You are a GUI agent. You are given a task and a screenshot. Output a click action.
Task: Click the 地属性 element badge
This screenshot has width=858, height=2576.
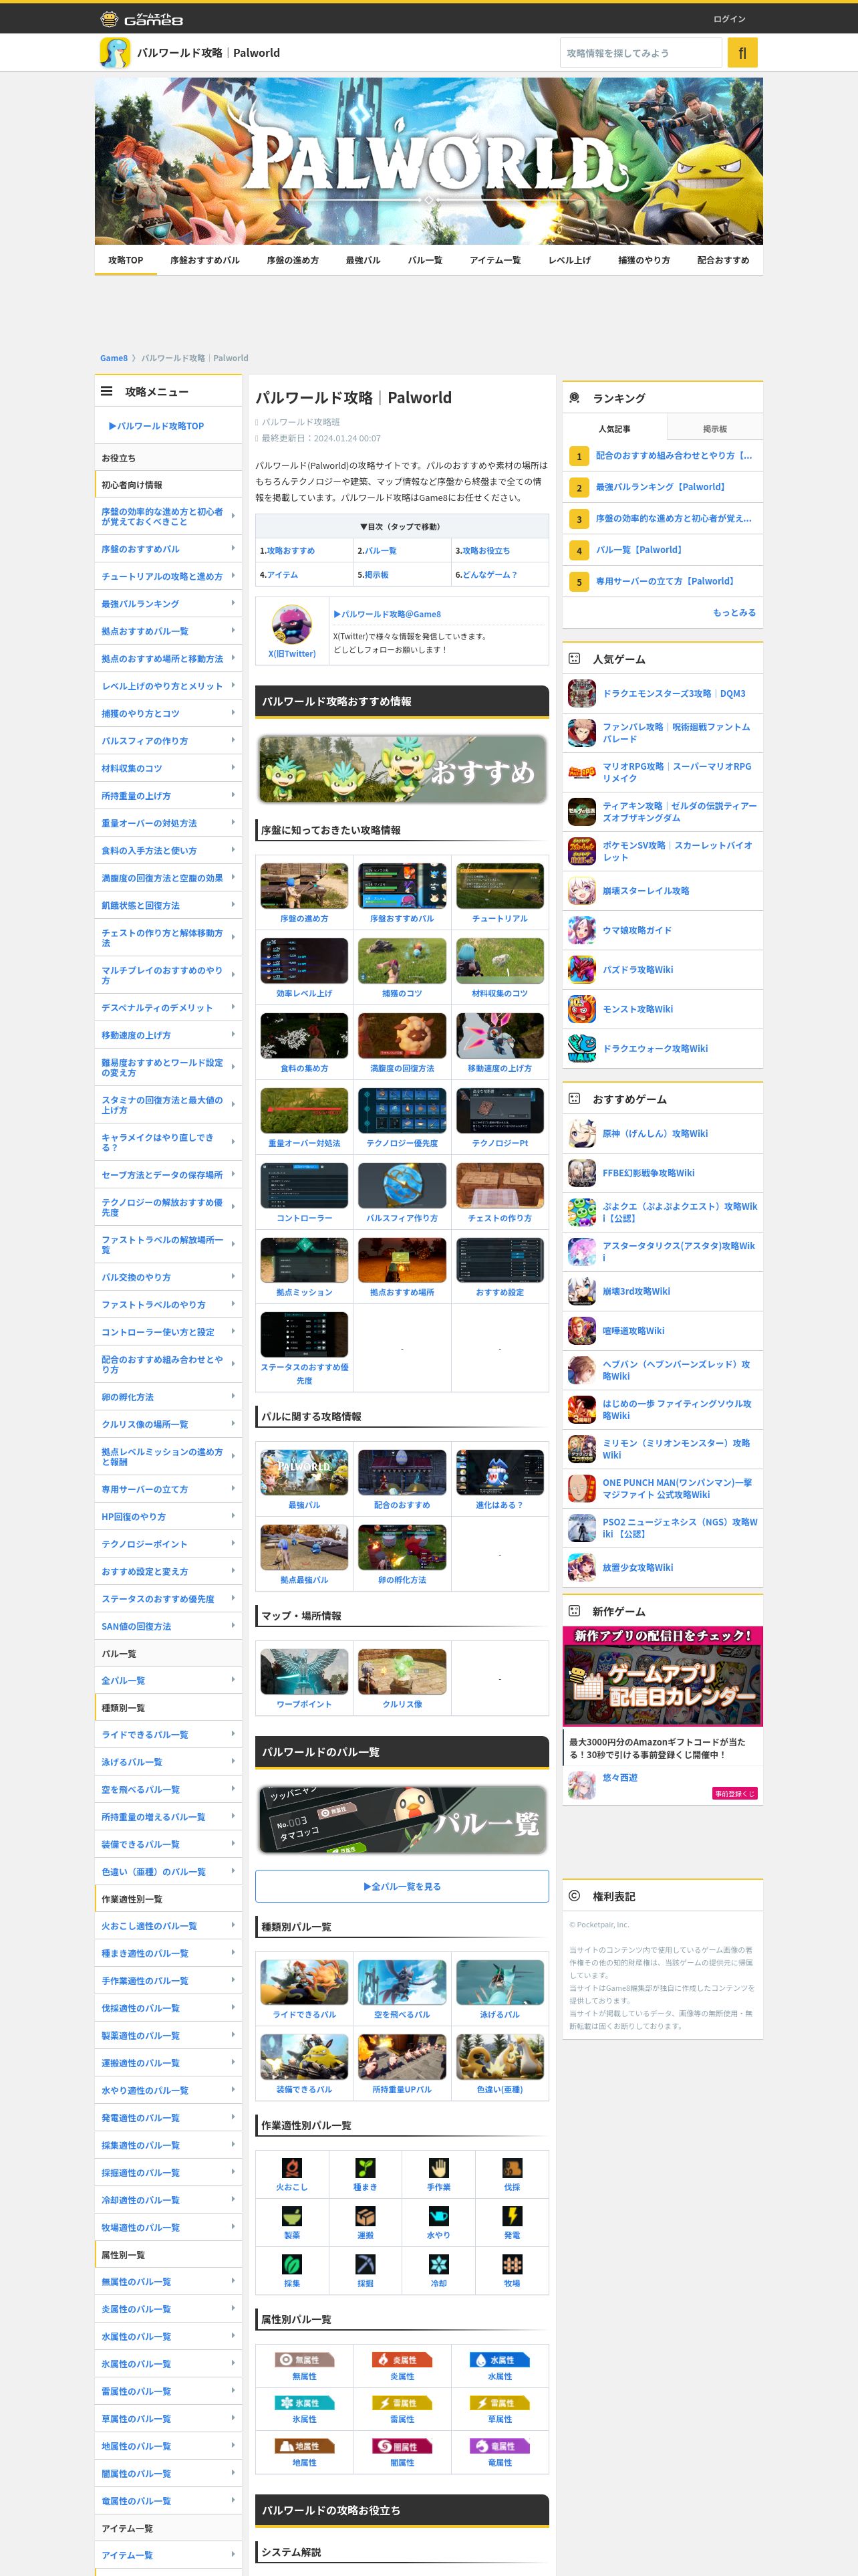(305, 2446)
